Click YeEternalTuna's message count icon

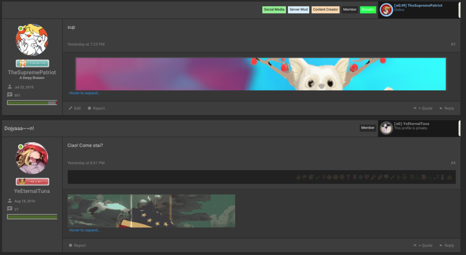10,209
